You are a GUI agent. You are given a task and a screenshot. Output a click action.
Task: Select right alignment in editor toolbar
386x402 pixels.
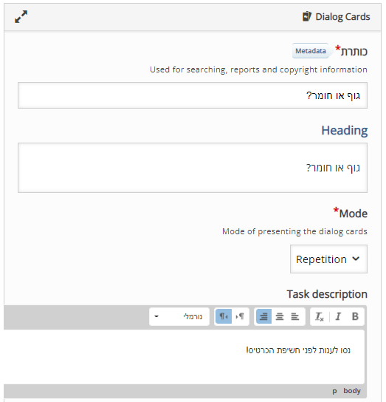click(x=263, y=316)
